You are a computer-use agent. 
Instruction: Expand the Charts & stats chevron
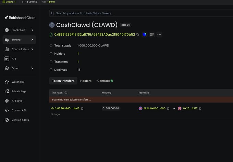click(32, 49)
